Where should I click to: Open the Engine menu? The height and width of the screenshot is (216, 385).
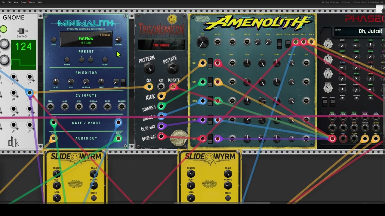point(23,2)
